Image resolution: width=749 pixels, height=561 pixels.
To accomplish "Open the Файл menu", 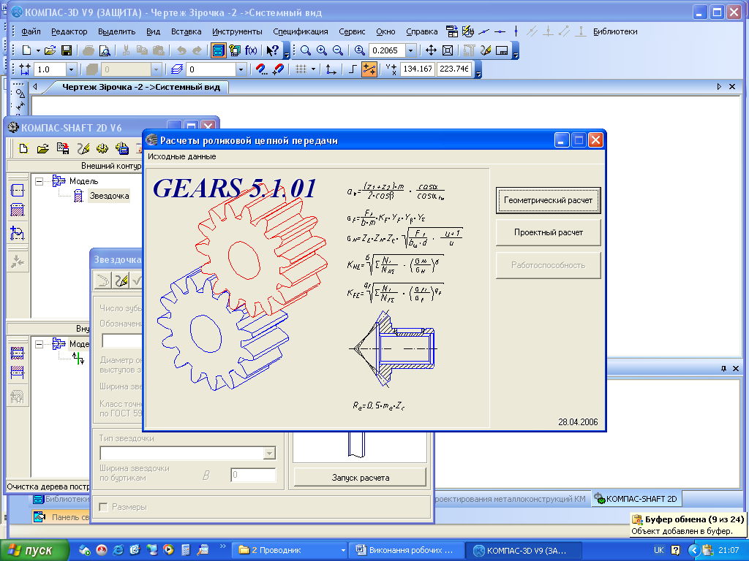I will (x=31, y=31).
